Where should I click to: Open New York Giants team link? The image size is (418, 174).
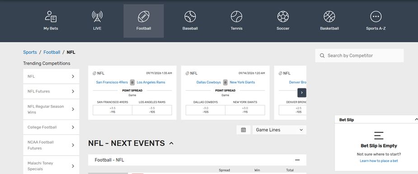pyautogui.click(x=242, y=82)
